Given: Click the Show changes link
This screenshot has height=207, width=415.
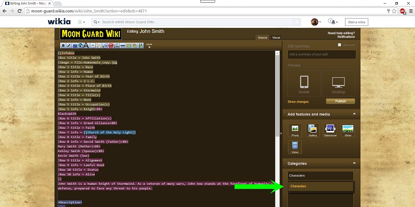Looking at the screenshot, I should point(298,101).
